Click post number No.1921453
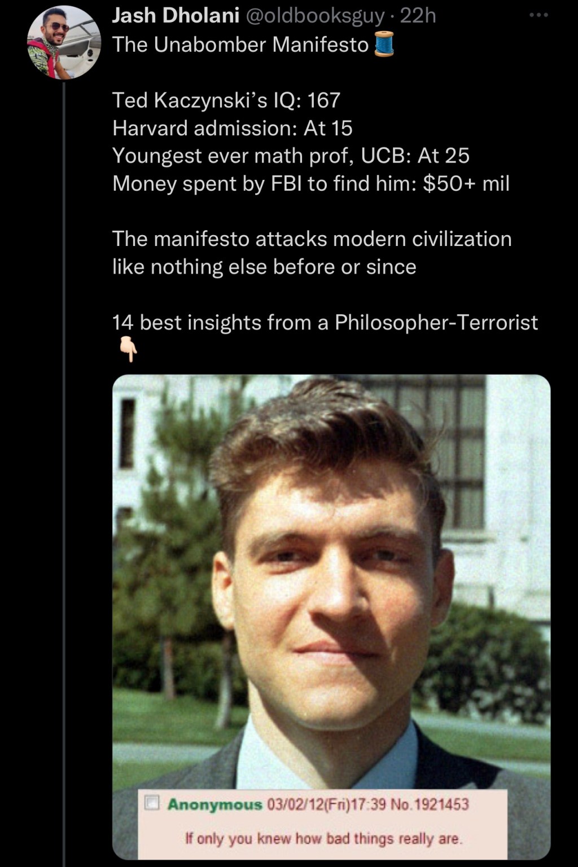 pyautogui.click(x=430, y=804)
